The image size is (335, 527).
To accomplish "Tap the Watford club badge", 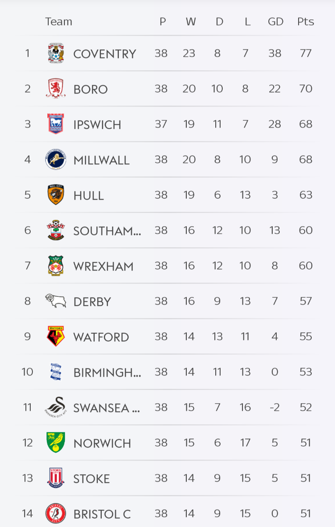I will tap(56, 336).
